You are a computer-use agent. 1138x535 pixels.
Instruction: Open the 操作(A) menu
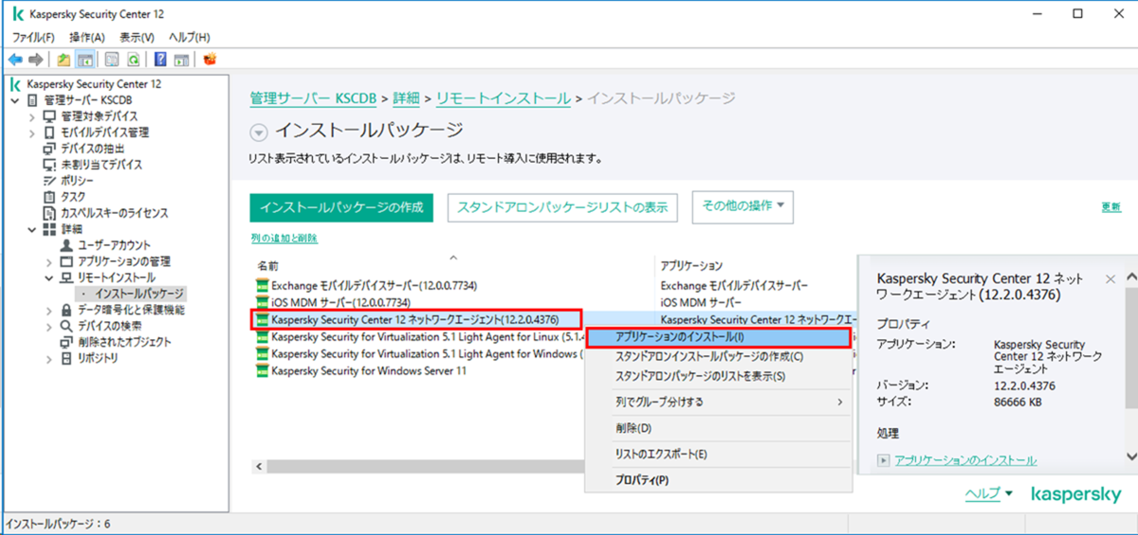(87, 37)
